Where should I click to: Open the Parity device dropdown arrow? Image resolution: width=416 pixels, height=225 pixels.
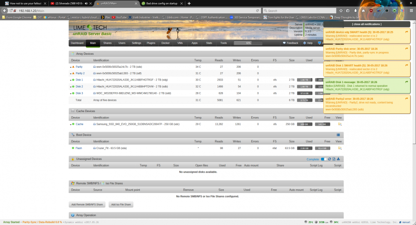pos(71,67)
